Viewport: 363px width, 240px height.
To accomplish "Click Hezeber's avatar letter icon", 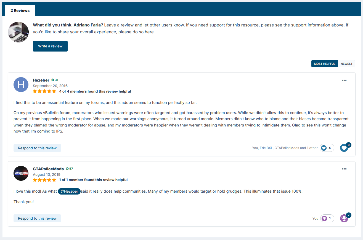I will coord(21,85).
